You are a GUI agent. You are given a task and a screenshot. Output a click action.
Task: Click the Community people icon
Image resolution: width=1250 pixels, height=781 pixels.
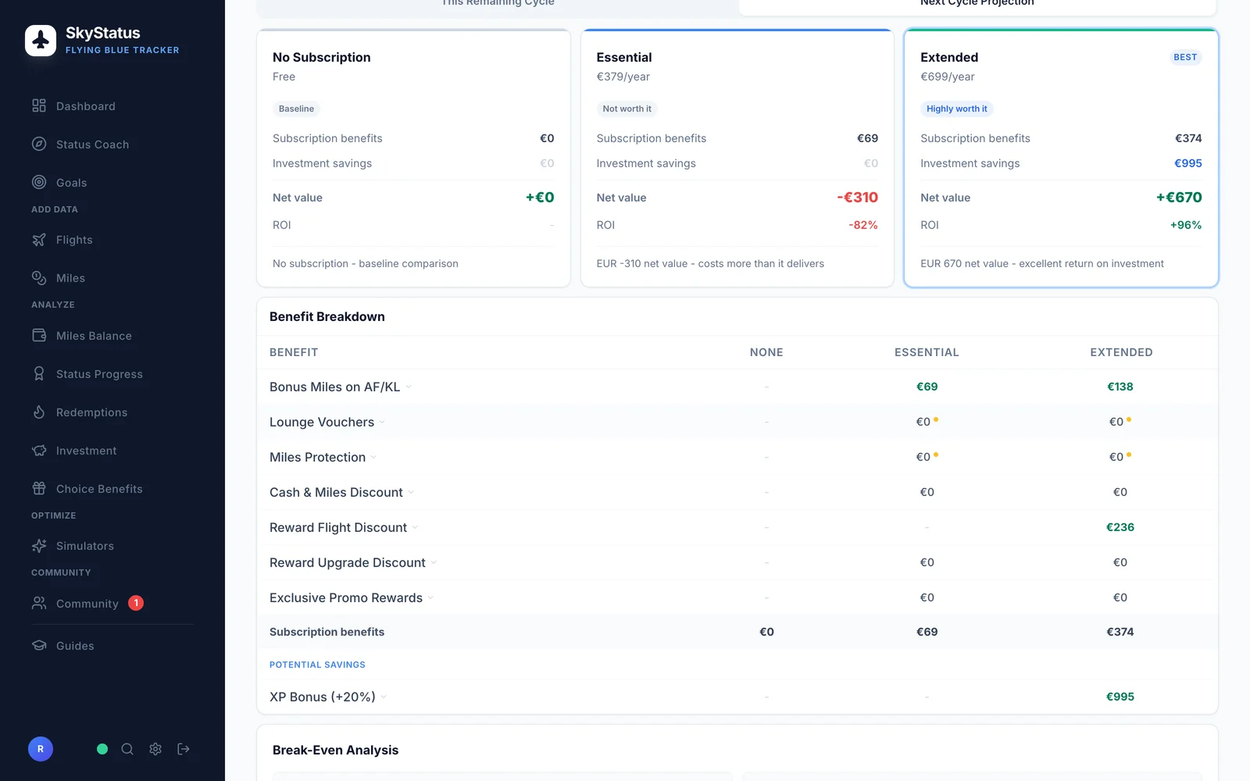pyautogui.click(x=39, y=603)
